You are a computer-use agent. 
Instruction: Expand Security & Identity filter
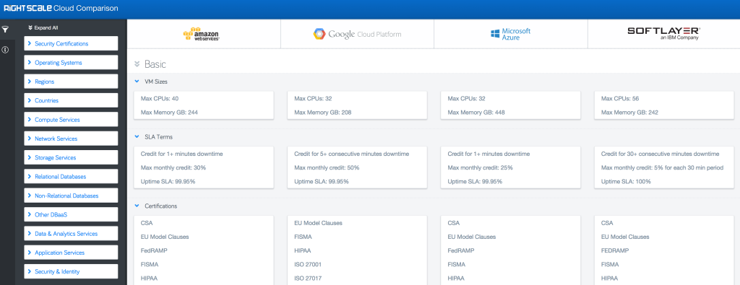pos(71,271)
